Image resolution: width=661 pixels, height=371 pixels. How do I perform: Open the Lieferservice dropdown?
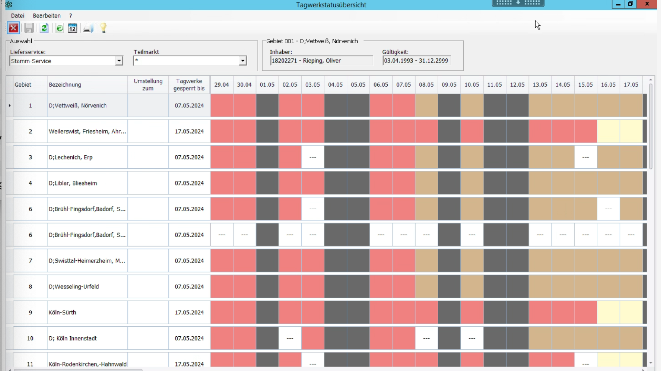(119, 61)
